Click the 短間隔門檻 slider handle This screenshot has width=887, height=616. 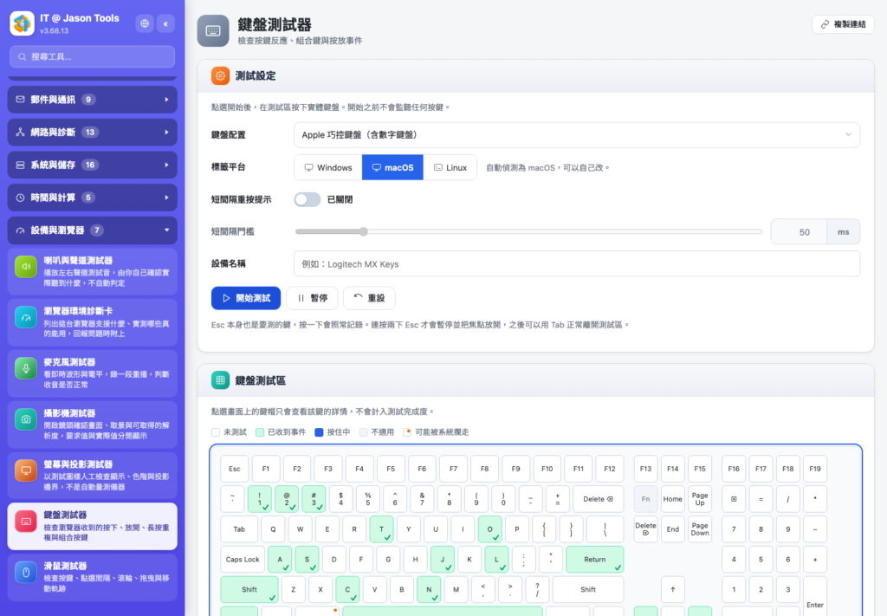pyautogui.click(x=364, y=231)
